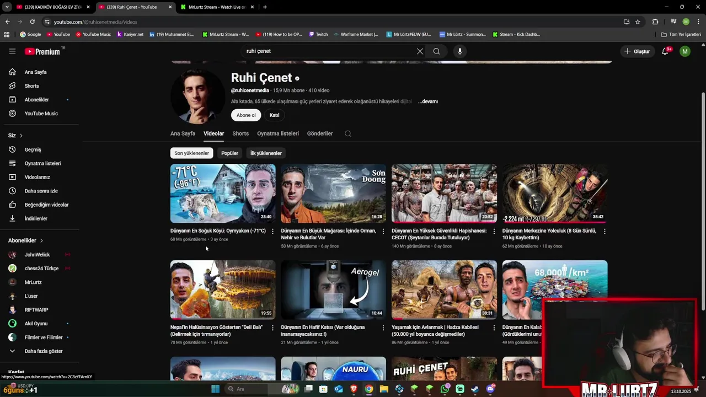Open the Hadza Kabilesi video thumbnail
The width and height of the screenshot is (706, 397).
[x=444, y=290]
